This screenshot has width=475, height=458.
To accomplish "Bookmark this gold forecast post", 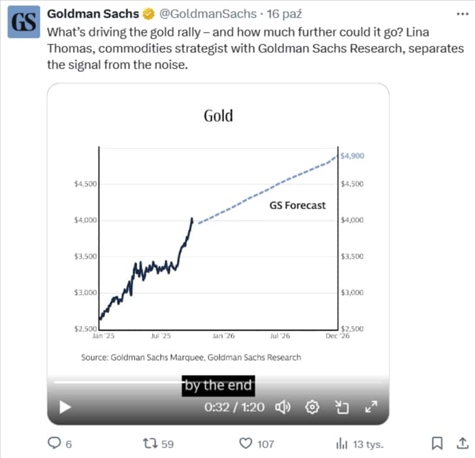I will click(438, 444).
